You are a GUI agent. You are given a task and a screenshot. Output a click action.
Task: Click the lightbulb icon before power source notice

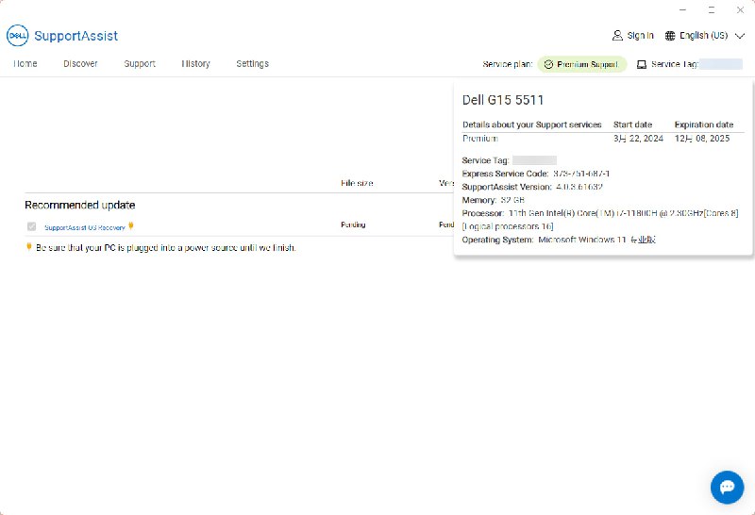coord(29,247)
